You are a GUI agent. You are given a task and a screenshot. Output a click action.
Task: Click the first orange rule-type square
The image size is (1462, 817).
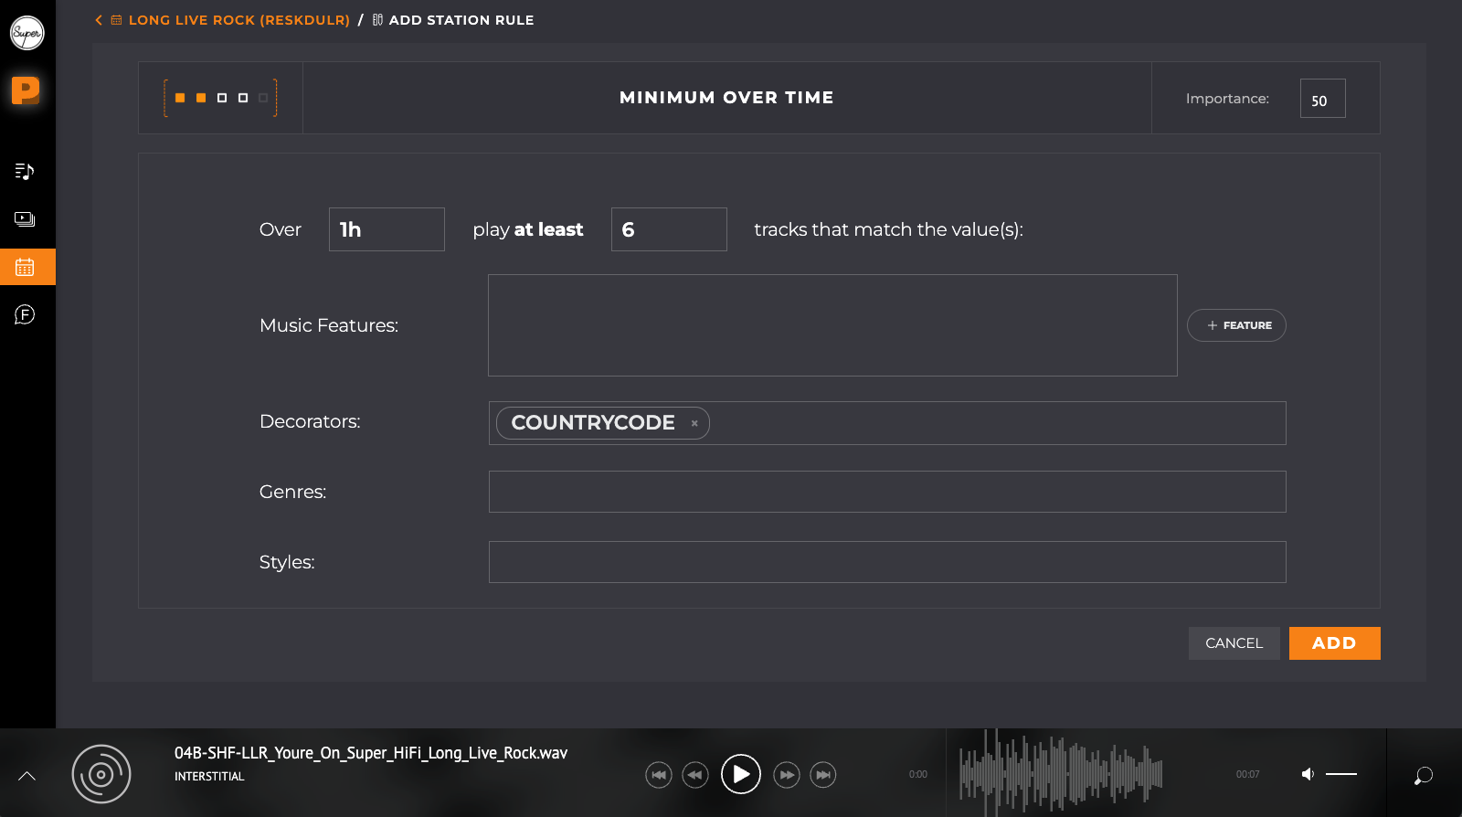pos(180,98)
